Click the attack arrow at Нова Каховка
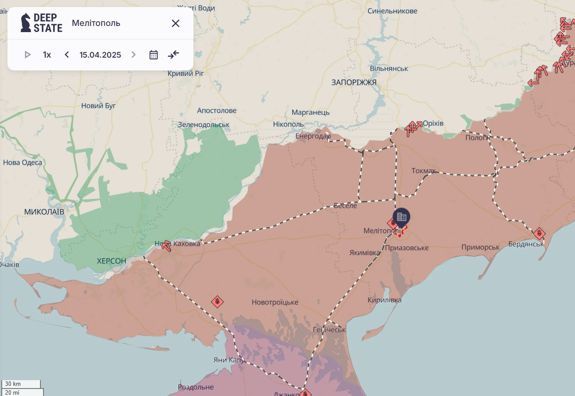The image size is (575, 396). click(x=166, y=246)
